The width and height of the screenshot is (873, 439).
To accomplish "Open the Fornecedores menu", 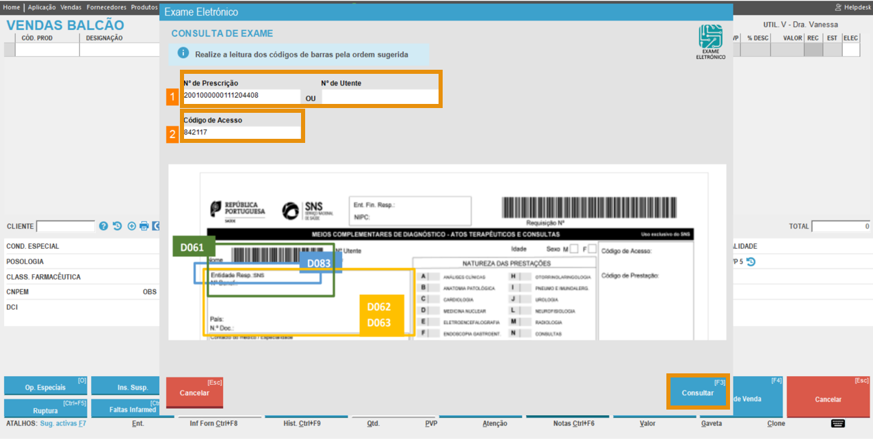I will click(x=107, y=7).
